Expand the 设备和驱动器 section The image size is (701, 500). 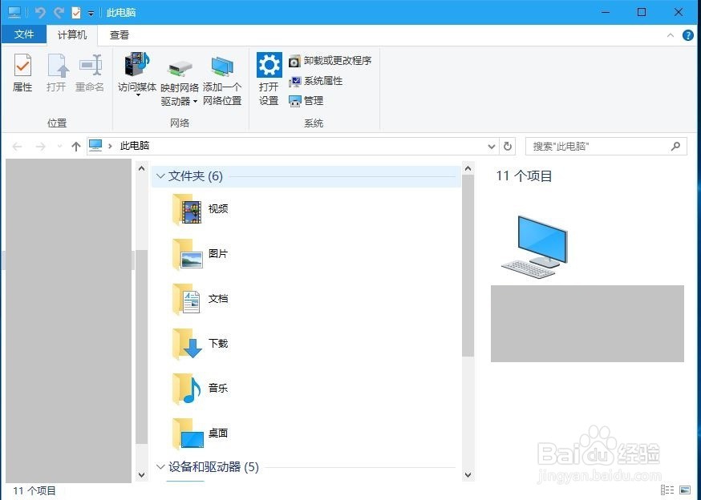click(x=160, y=466)
